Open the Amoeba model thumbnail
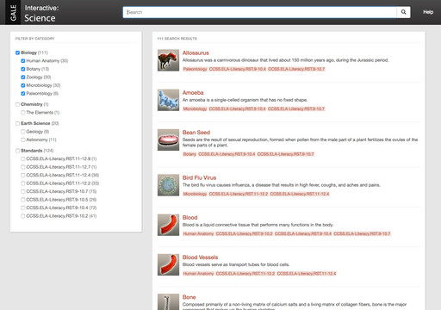The image size is (441, 310). point(168,100)
